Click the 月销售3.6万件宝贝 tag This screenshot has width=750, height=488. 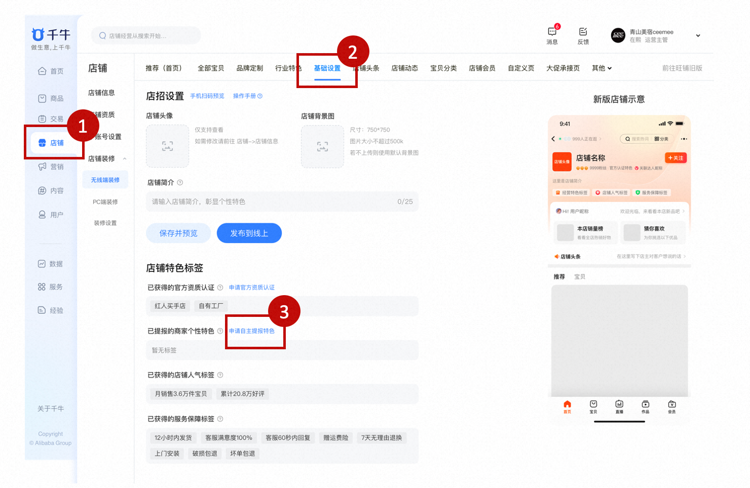[x=181, y=394]
